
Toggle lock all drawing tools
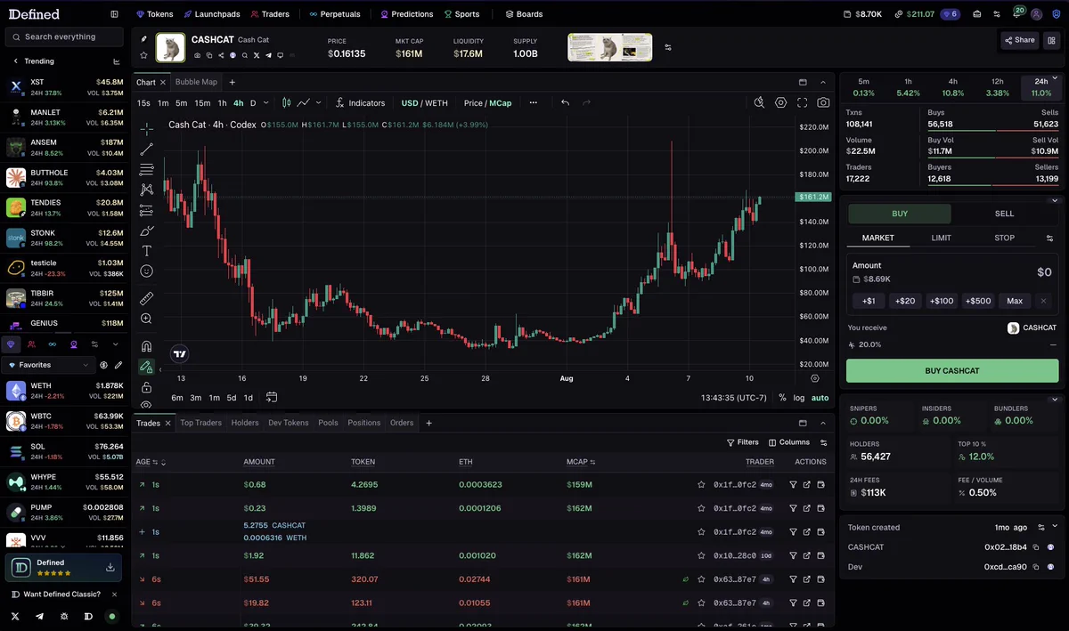tap(147, 387)
